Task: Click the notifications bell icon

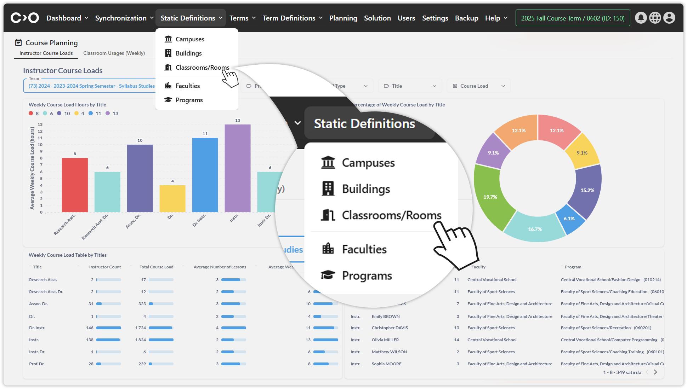Action: click(641, 18)
